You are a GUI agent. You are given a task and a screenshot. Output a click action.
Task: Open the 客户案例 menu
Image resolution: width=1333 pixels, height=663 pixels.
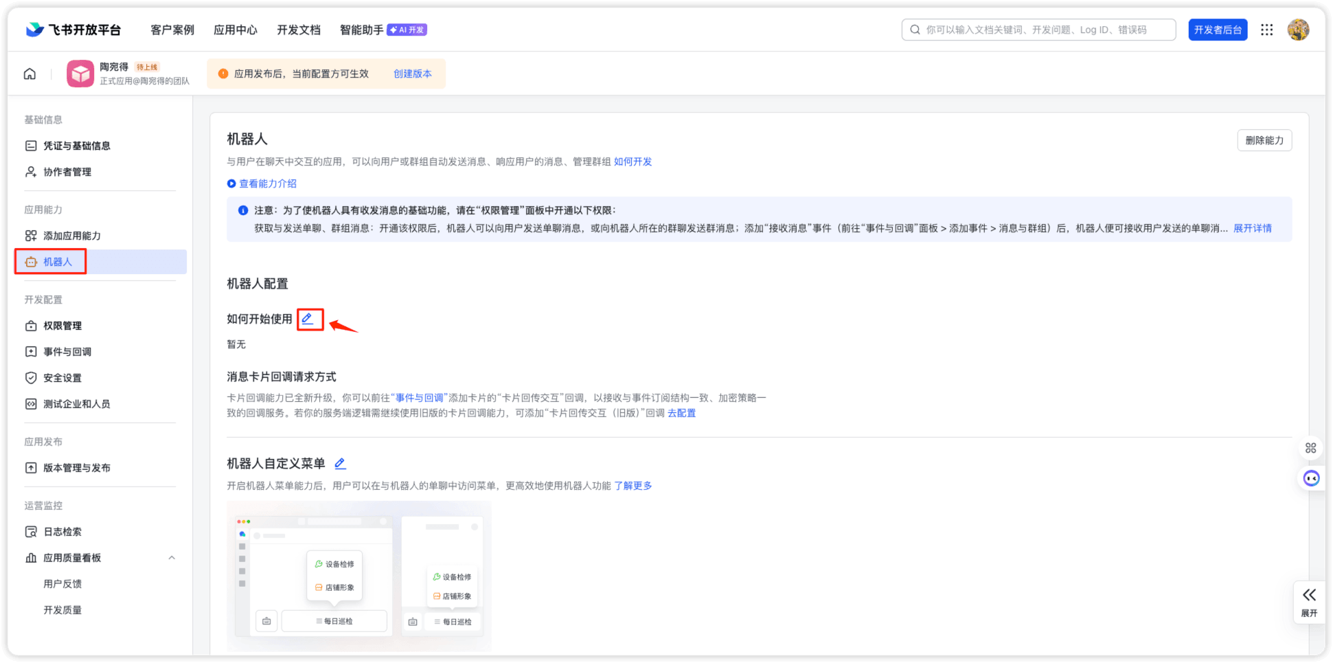point(172,30)
